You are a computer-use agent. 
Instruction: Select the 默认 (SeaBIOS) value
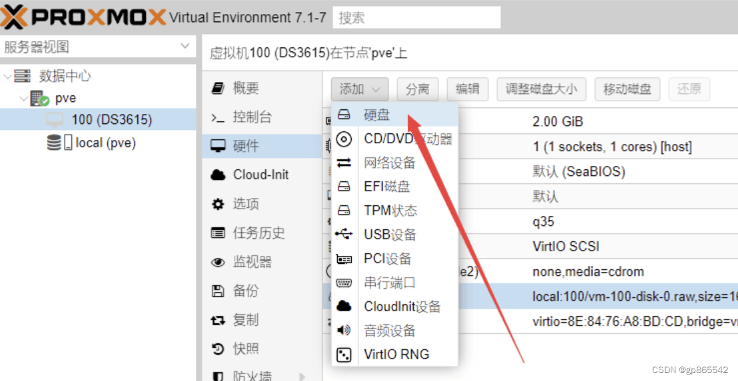click(579, 171)
